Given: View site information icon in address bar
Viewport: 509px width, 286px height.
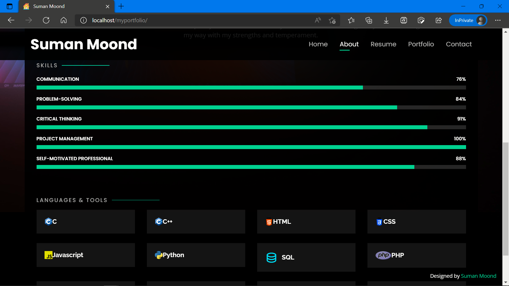Looking at the screenshot, I should click(x=84, y=20).
